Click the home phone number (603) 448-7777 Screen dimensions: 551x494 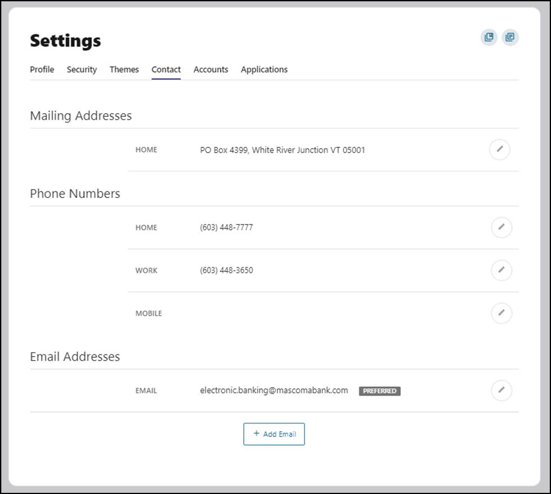click(x=226, y=228)
